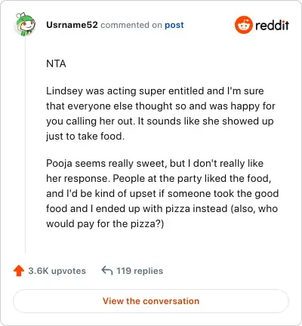Click the View the conversation button
The image size is (302, 326).
click(x=151, y=301)
